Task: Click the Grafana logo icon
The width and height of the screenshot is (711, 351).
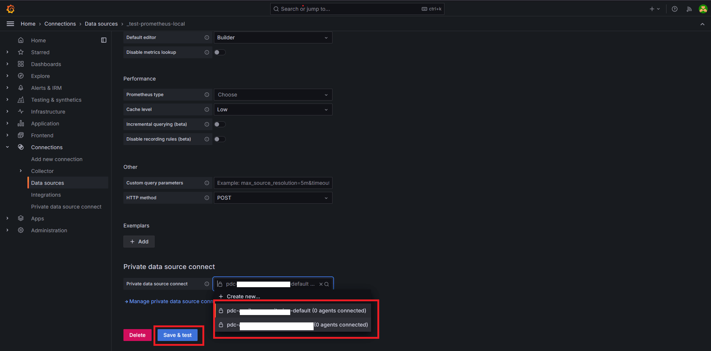Action: pos(10,9)
